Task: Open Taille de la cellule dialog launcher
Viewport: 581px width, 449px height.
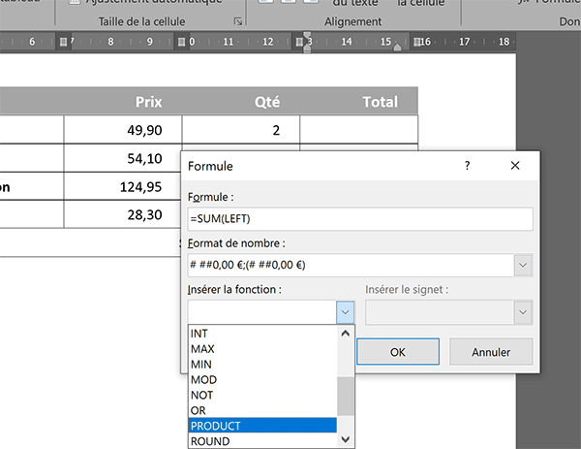Action: click(x=238, y=21)
